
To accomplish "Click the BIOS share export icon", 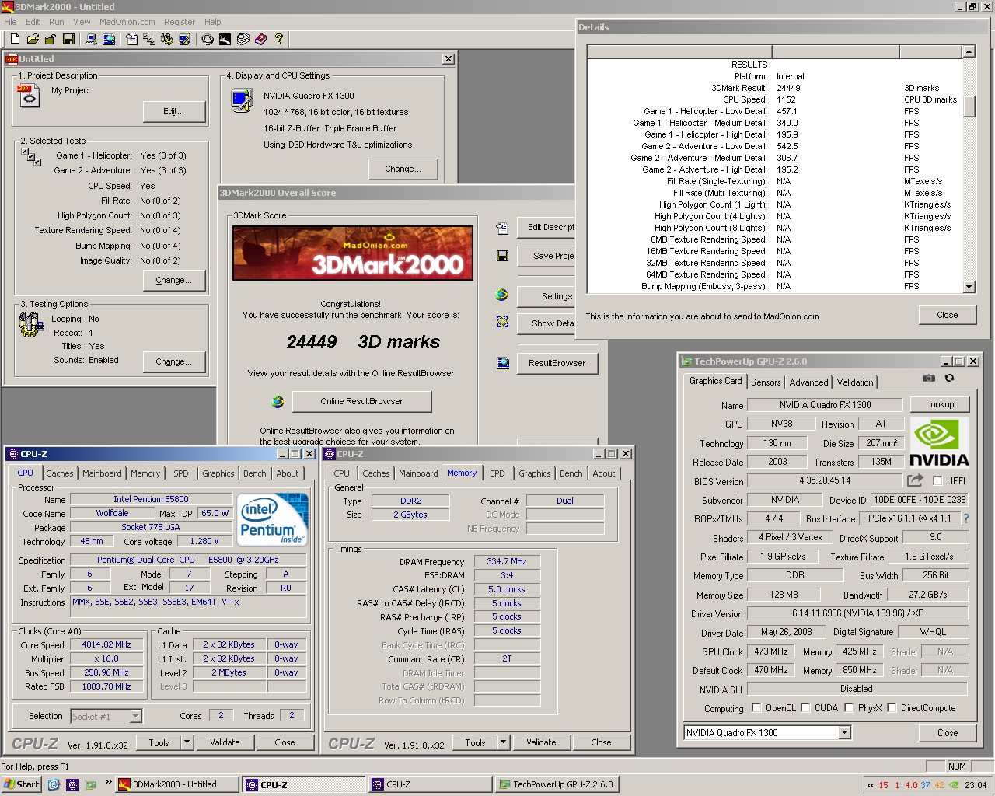I will coord(915,480).
